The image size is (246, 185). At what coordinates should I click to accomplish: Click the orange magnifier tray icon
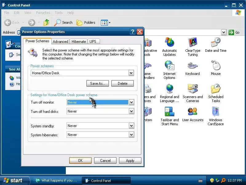click(223, 180)
